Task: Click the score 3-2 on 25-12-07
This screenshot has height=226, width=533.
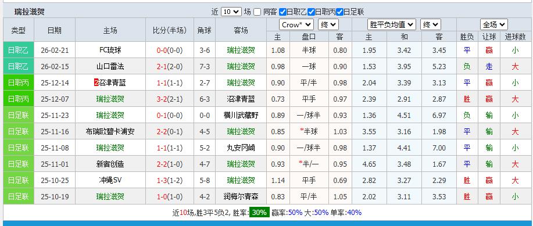Action: pyautogui.click(x=162, y=99)
